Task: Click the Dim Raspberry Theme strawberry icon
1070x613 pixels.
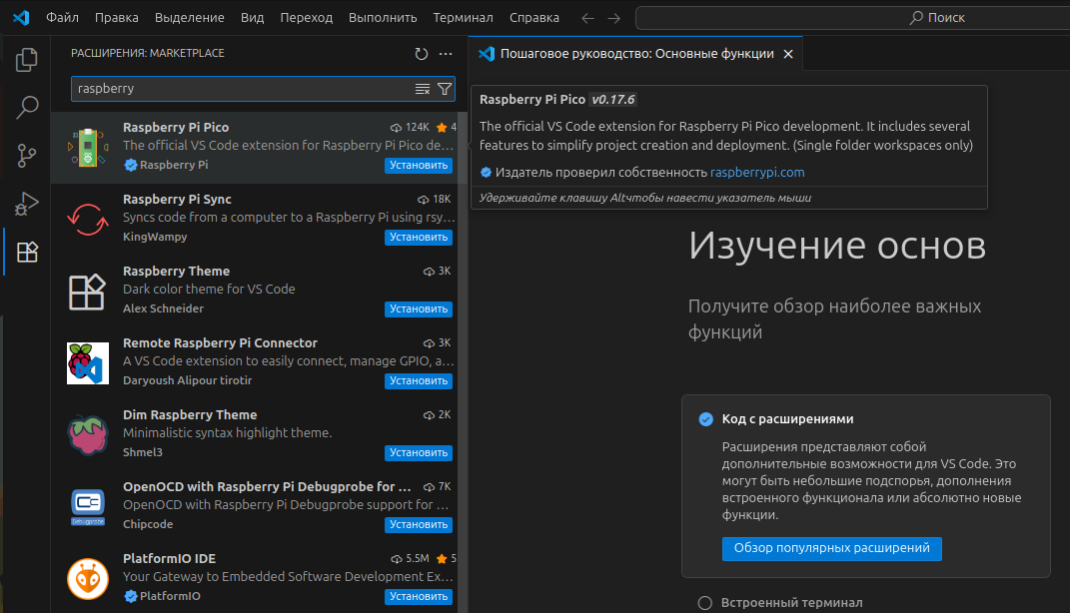Action: pyautogui.click(x=87, y=434)
